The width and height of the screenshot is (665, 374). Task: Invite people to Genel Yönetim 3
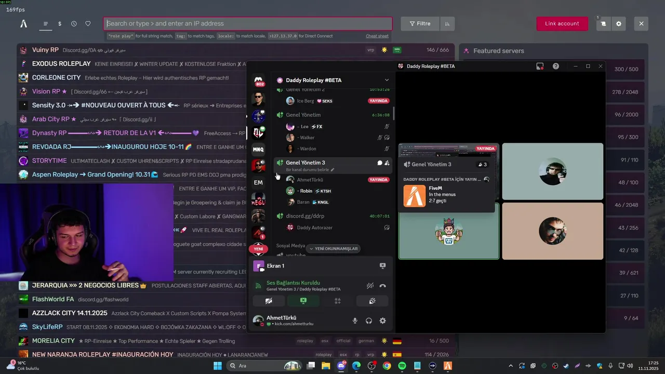(387, 163)
